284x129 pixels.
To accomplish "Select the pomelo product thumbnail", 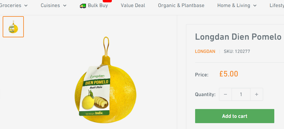I will (13, 27).
